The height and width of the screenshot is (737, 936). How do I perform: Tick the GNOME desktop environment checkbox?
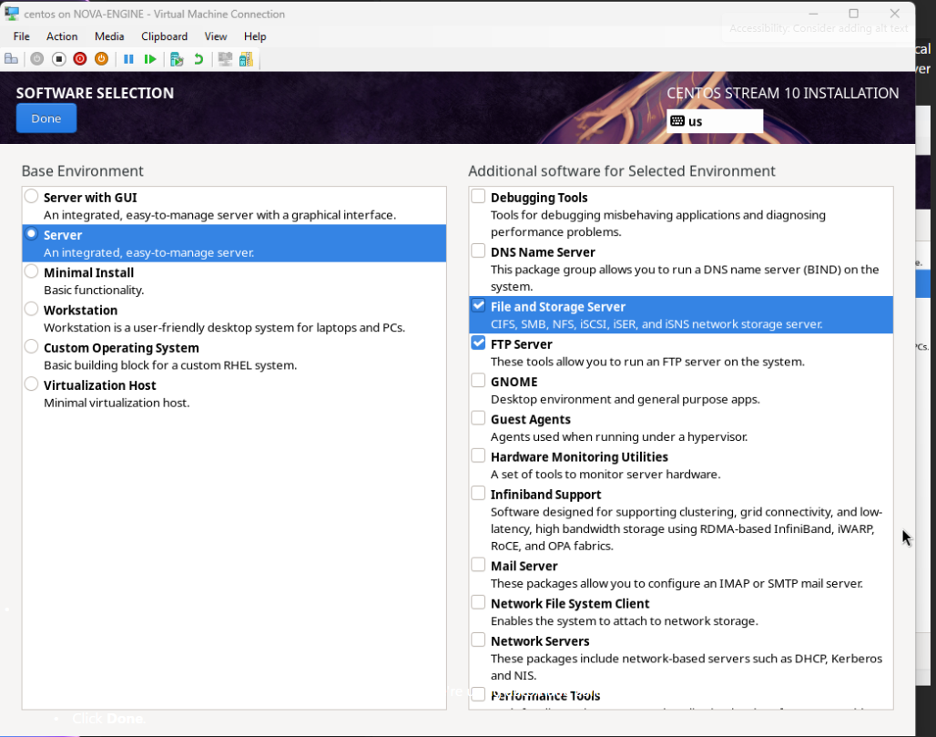point(478,381)
